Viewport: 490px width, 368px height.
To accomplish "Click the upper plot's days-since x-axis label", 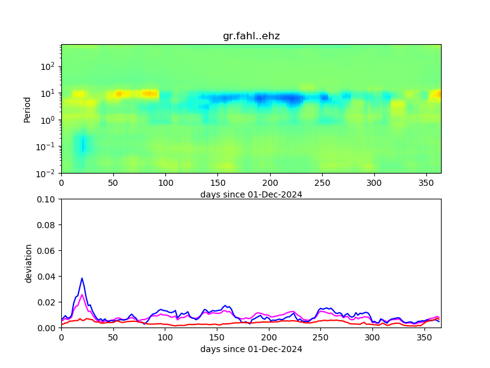I will click(251, 194).
